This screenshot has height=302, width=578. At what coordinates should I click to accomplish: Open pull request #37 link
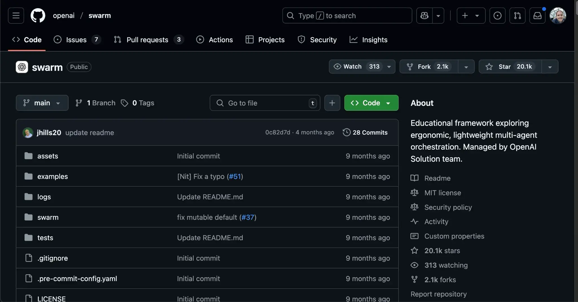coord(248,217)
